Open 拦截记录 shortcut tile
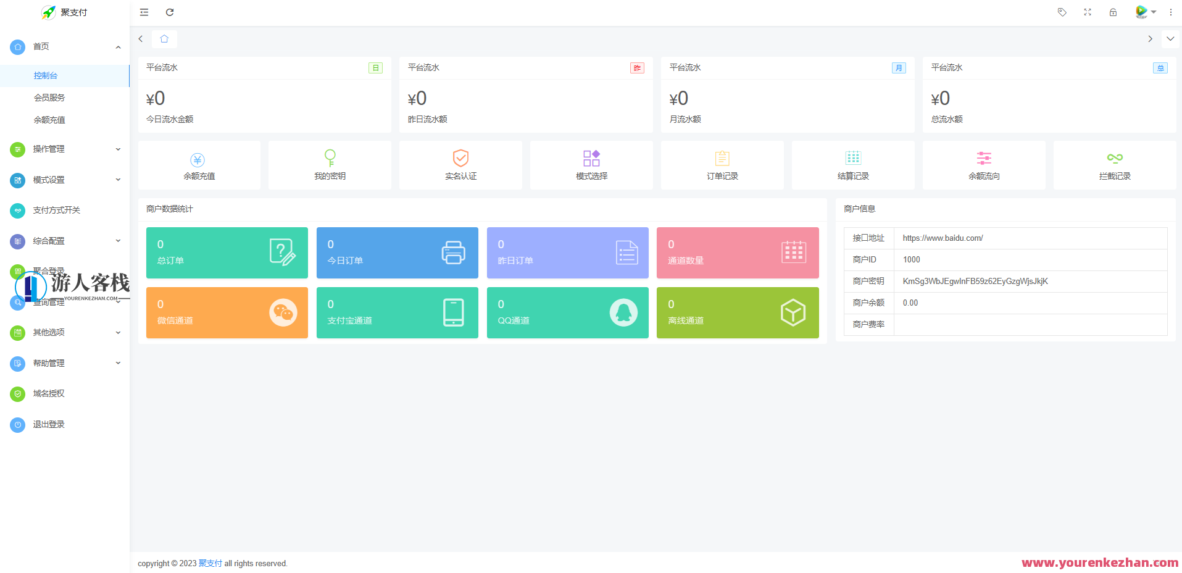The image size is (1182, 573). [1114, 165]
